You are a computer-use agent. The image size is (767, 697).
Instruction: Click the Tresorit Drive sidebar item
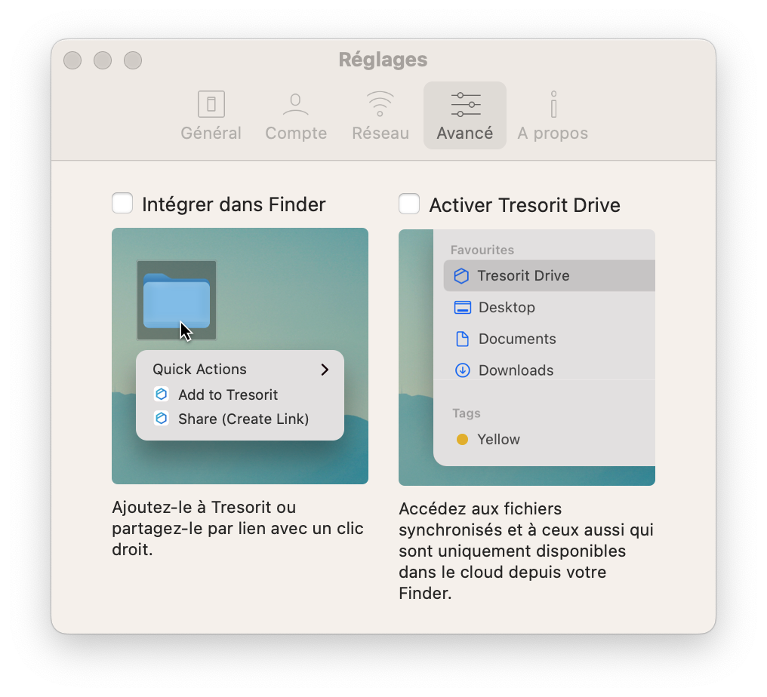click(x=523, y=275)
